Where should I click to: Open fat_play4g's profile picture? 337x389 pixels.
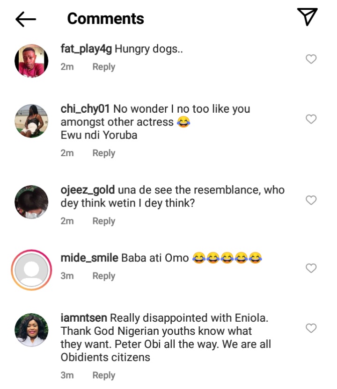(32, 61)
